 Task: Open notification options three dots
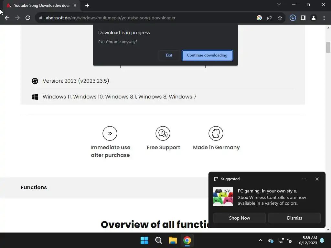point(304,179)
